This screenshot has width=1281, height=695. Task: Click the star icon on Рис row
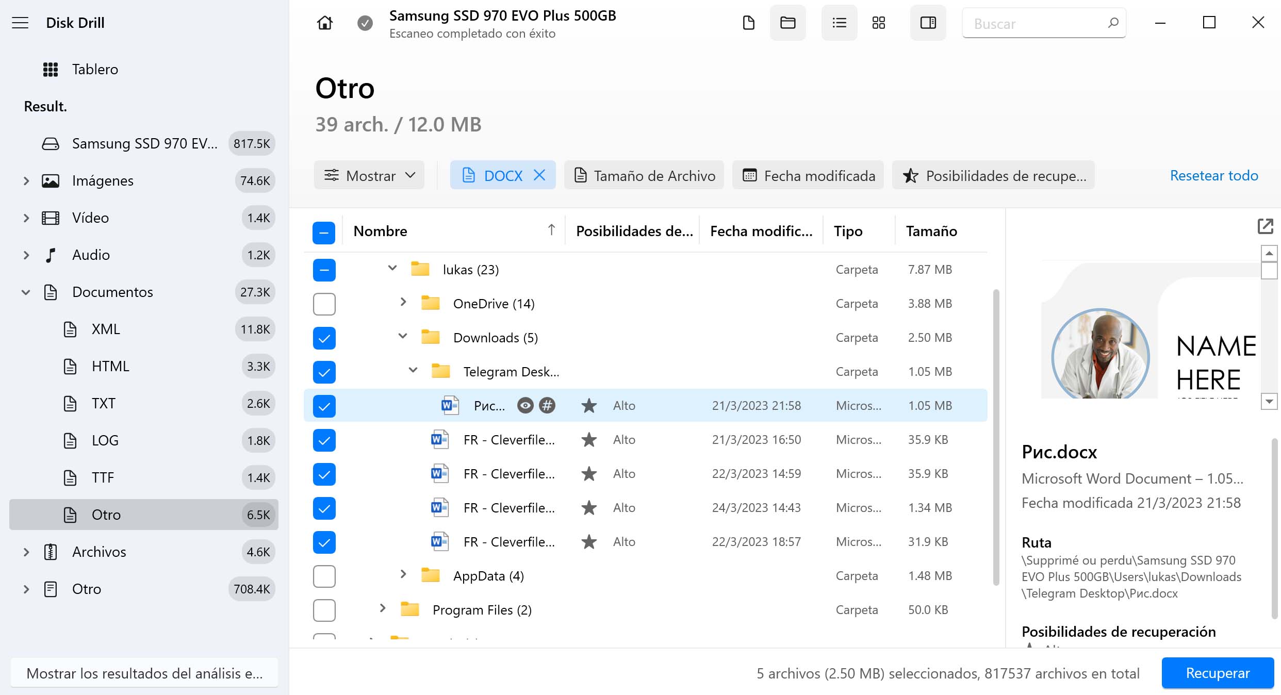click(589, 406)
